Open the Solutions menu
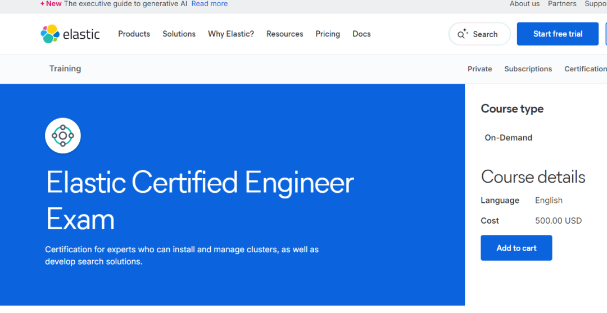Viewport: 607px width, 313px height. pos(179,34)
